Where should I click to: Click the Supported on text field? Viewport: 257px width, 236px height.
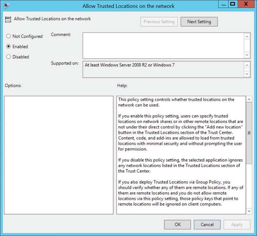point(163,69)
